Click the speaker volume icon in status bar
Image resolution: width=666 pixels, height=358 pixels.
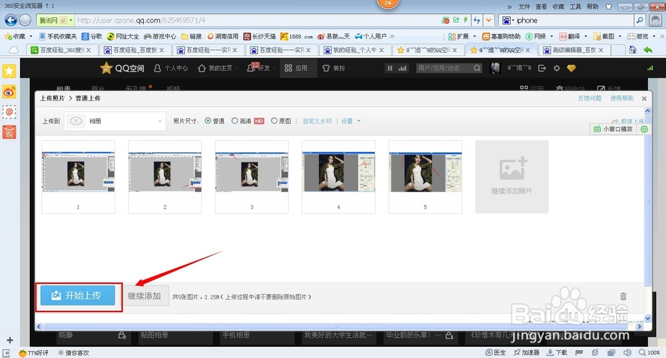[627, 353]
